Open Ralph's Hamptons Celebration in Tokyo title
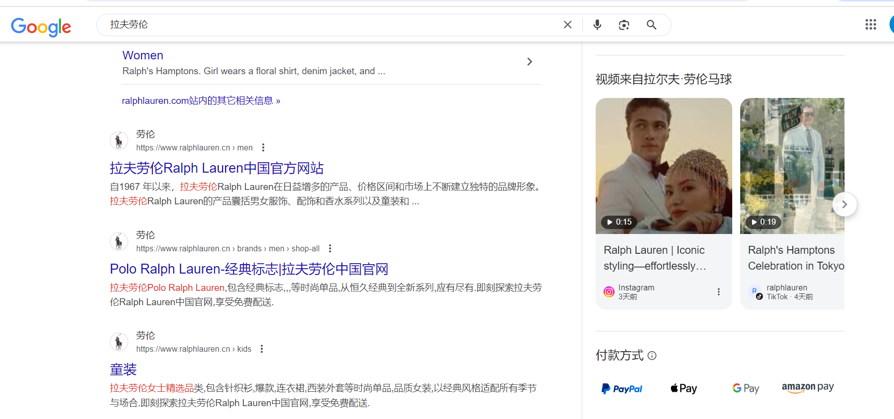This screenshot has width=894, height=419. coord(796,258)
